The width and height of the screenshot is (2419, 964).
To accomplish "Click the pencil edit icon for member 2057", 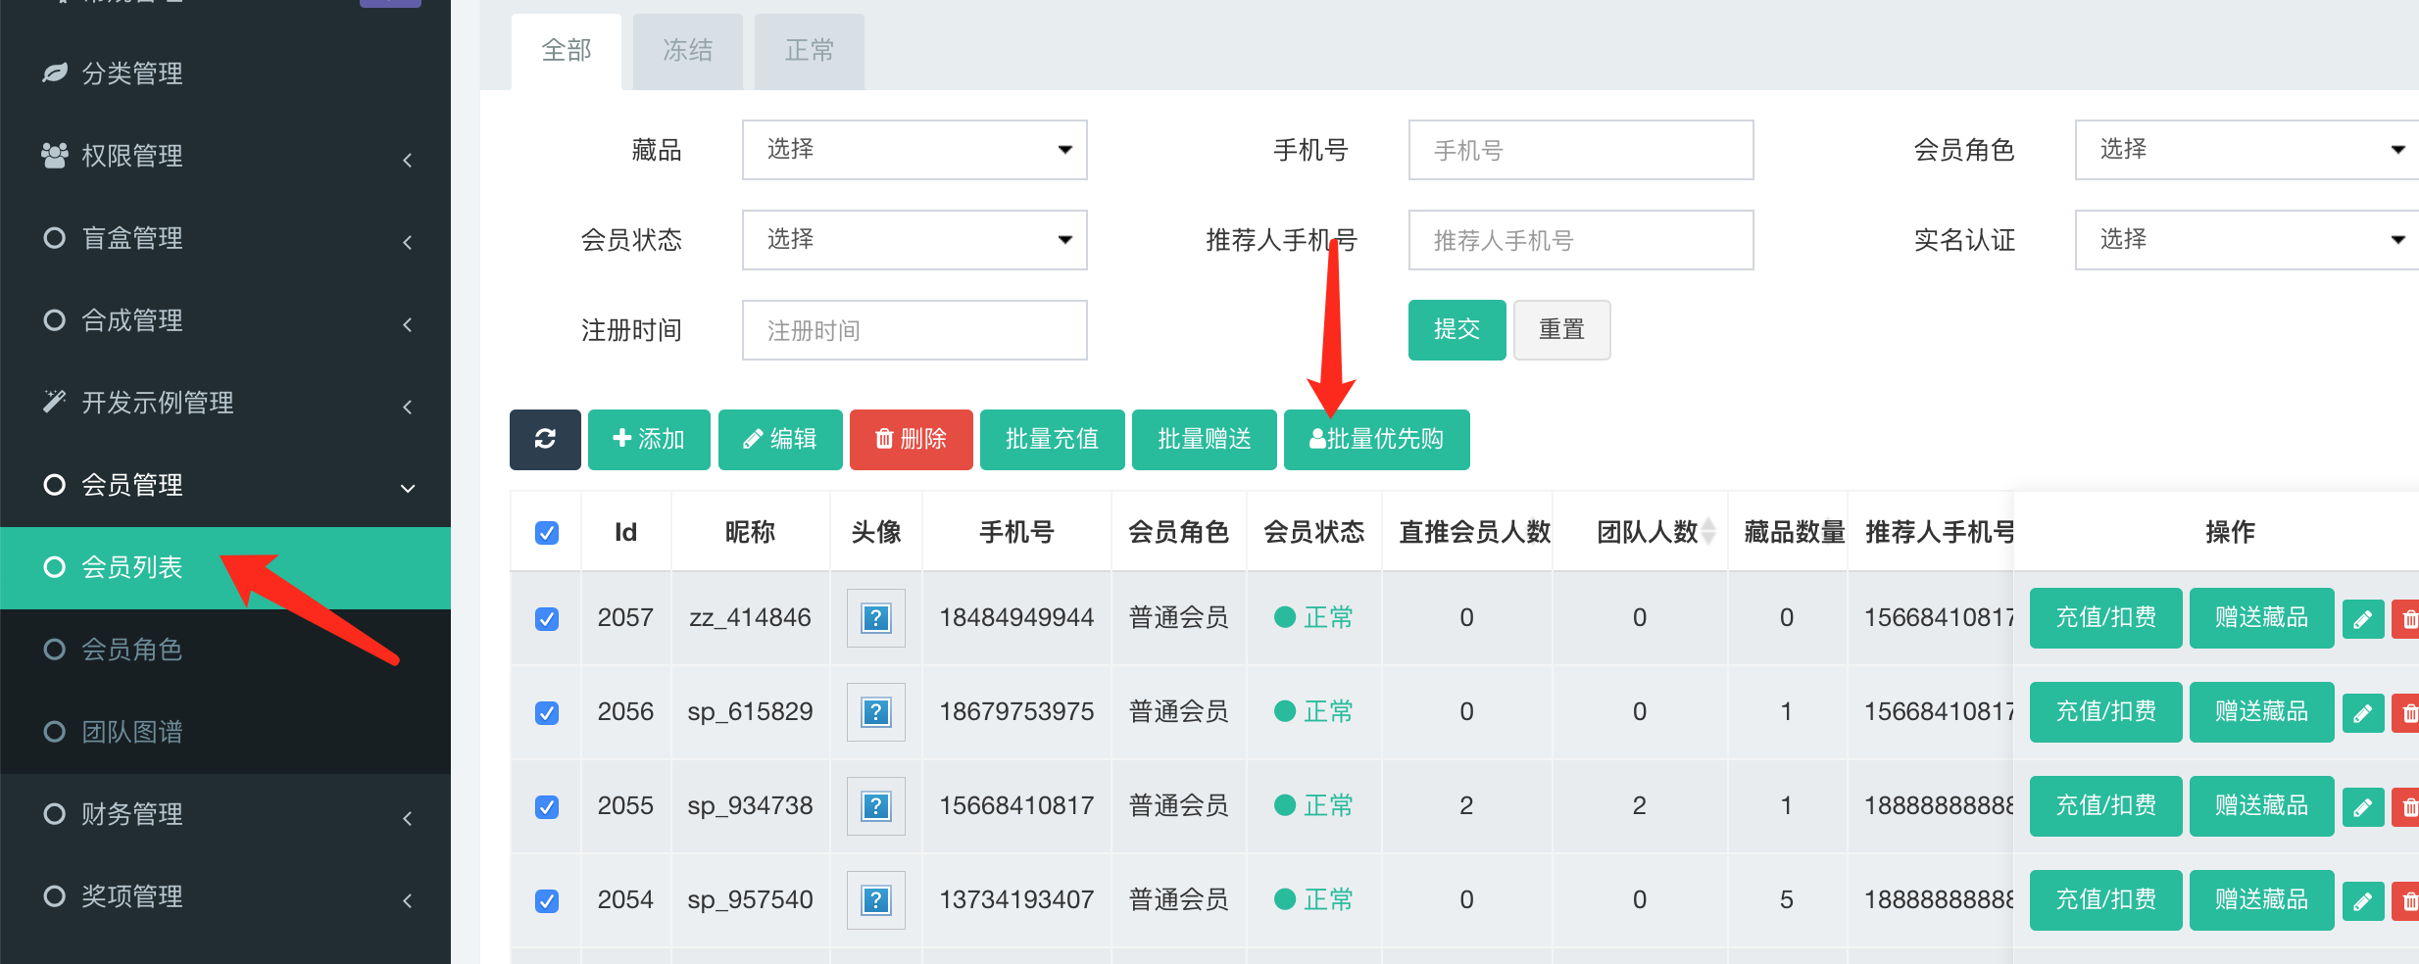I will (x=2362, y=619).
